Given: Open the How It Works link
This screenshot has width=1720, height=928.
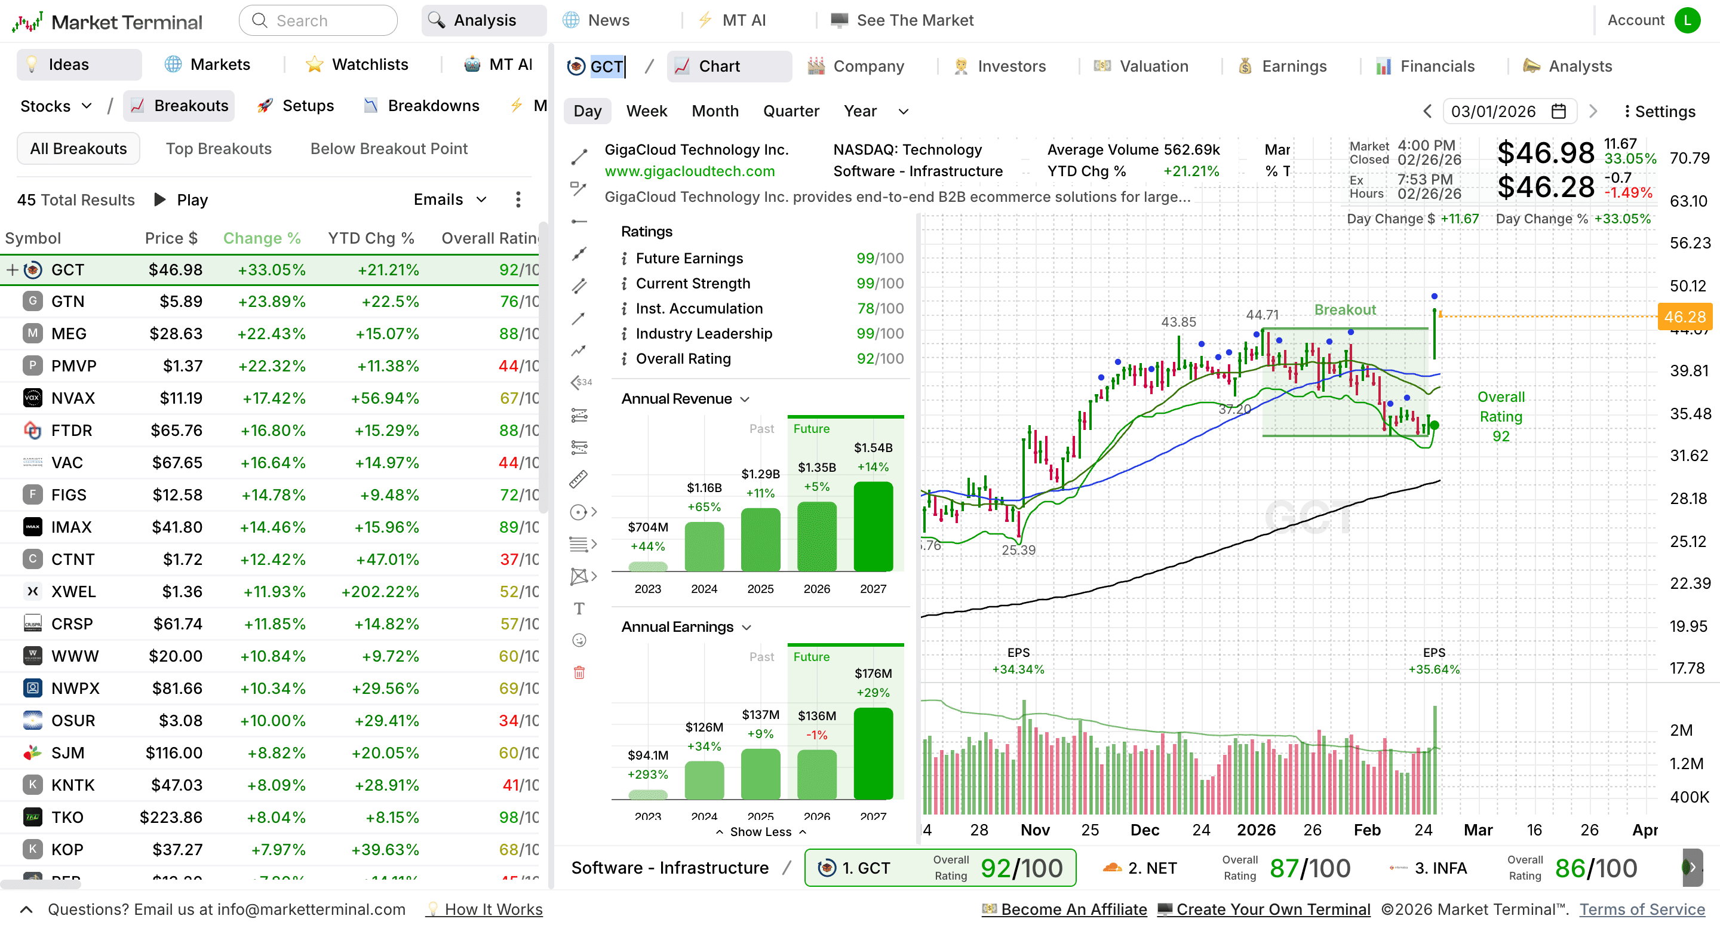Looking at the screenshot, I should [x=485, y=909].
